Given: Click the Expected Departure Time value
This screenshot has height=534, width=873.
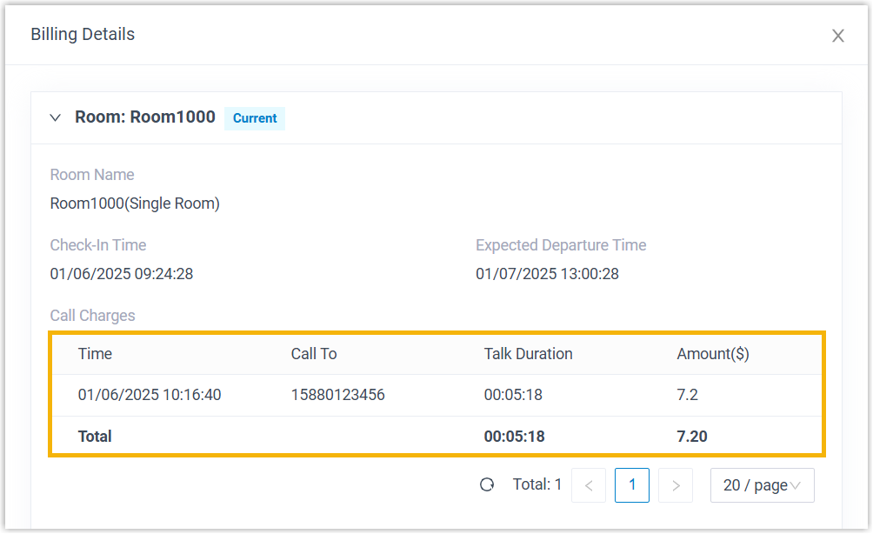Looking at the screenshot, I should 547,274.
